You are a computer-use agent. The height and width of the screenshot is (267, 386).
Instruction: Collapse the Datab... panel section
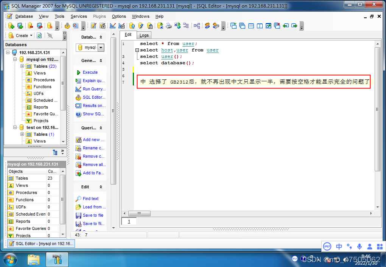[x=101, y=37]
